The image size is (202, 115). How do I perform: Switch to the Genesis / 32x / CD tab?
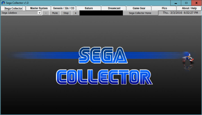[x=64, y=8]
